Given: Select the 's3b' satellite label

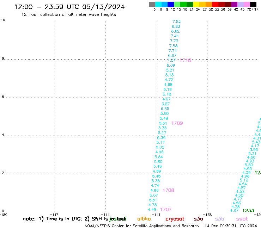Looking at the screenshot, I should point(219,219).
